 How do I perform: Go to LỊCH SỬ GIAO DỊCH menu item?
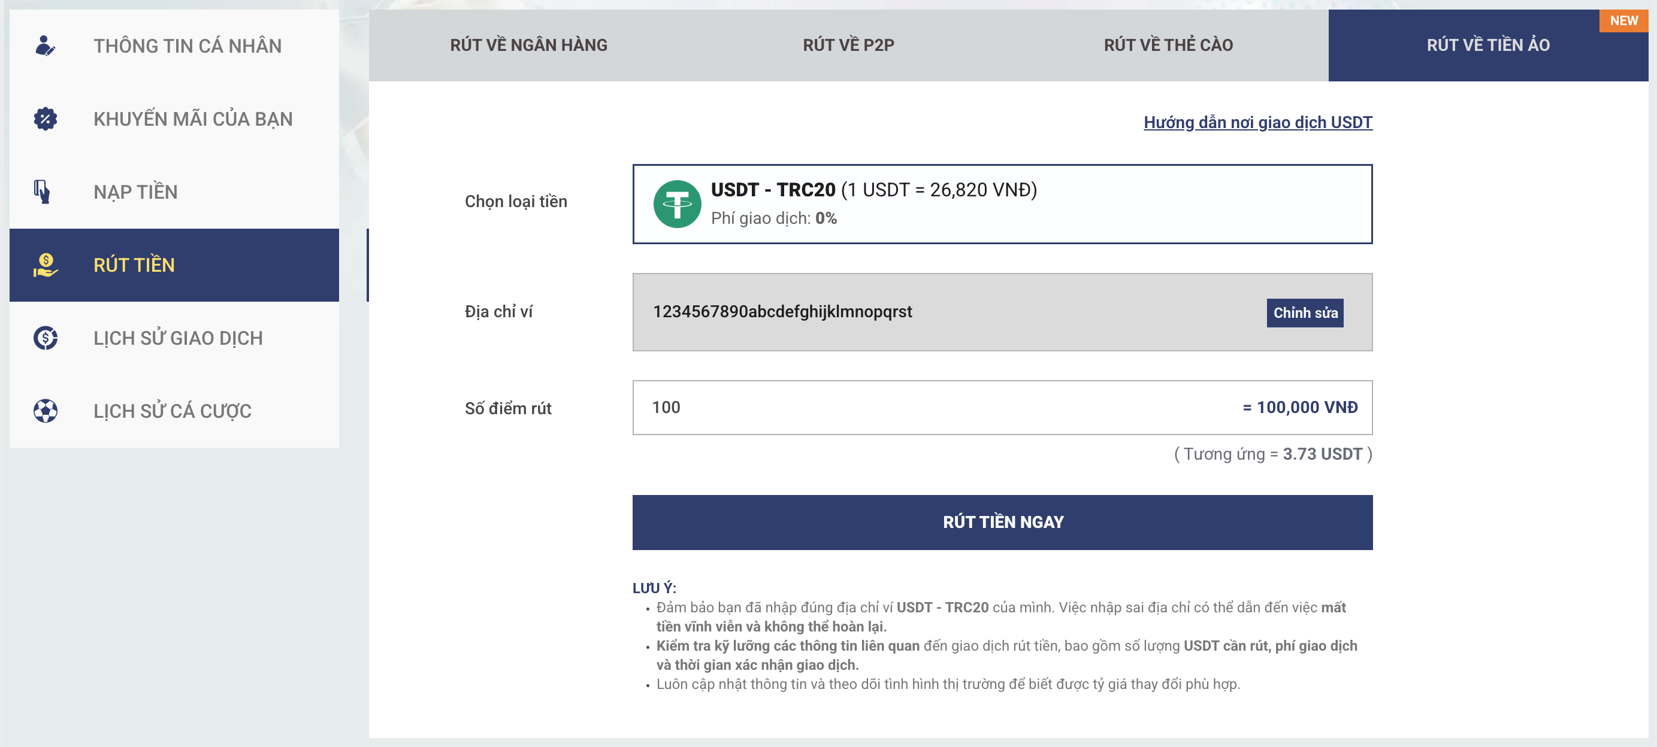[x=178, y=338]
